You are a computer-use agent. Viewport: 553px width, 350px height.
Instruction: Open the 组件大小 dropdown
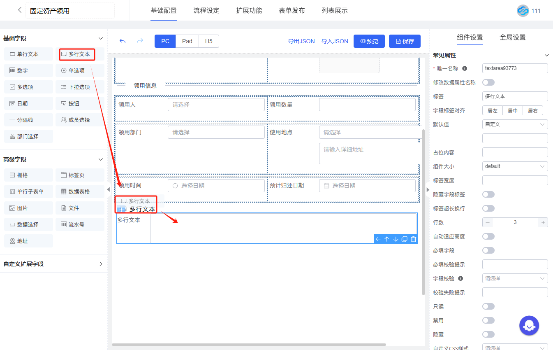click(515, 166)
